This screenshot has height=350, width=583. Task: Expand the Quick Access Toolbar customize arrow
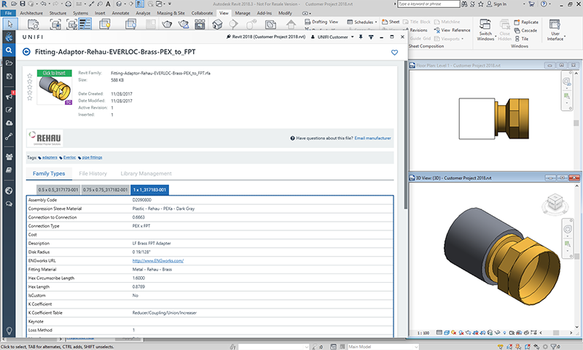pos(170,4)
